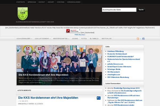The image size is (160, 106).
Task: Expand Meisterschaften dropdown menu
Action: [61, 39]
